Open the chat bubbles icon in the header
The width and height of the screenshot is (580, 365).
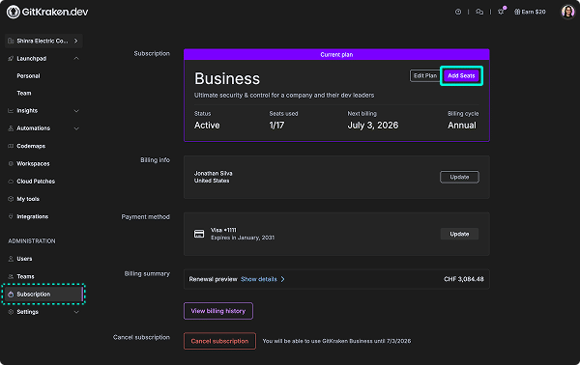click(x=479, y=12)
